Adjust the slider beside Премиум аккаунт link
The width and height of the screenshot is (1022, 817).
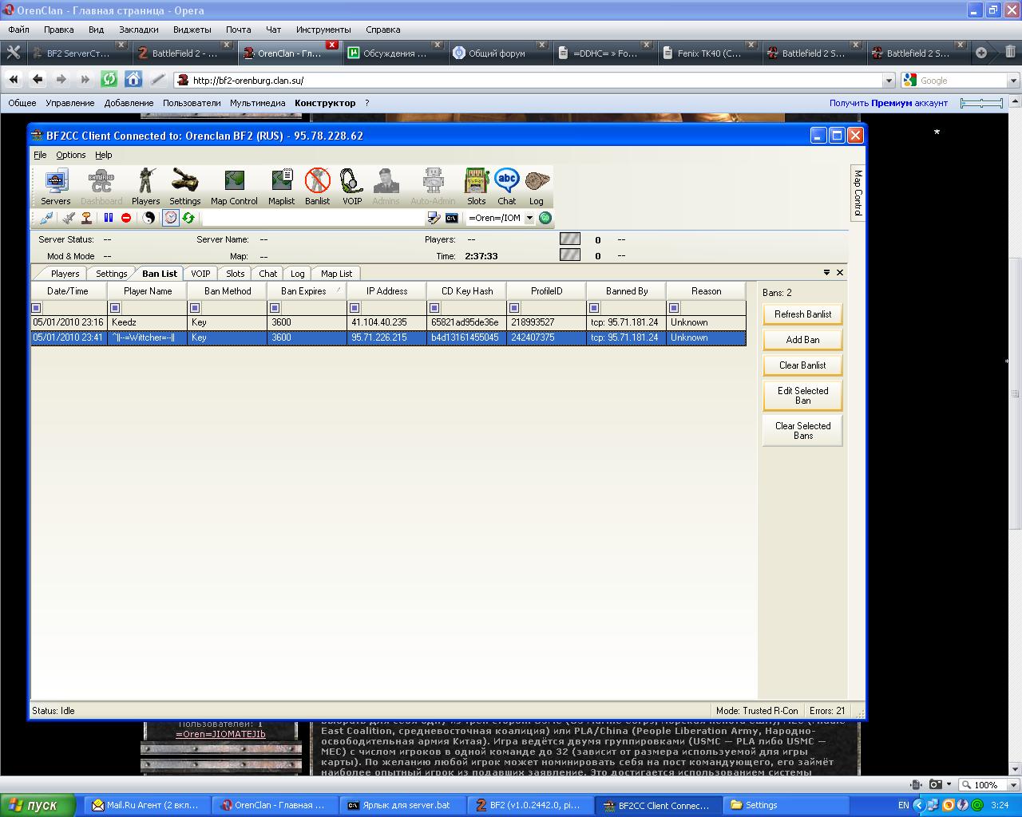981,103
